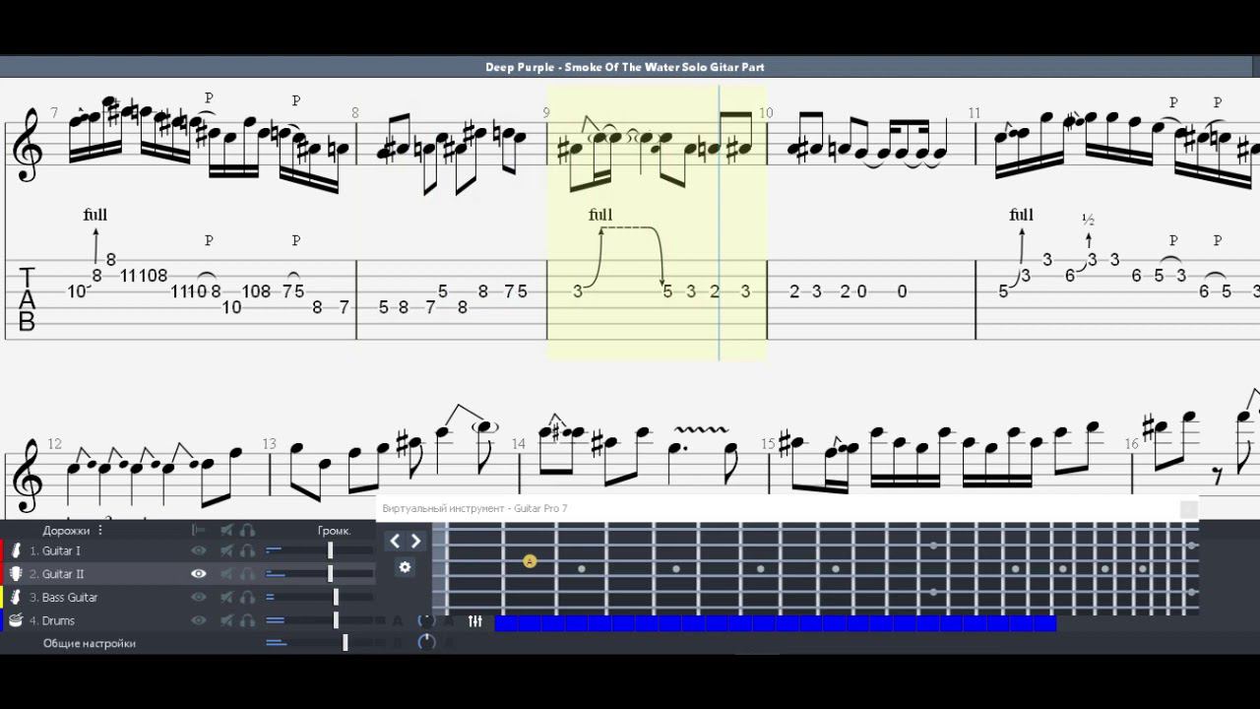Click measure number 11 on the staff
The height and width of the screenshot is (709, 1260).
(x=975, y=113)
